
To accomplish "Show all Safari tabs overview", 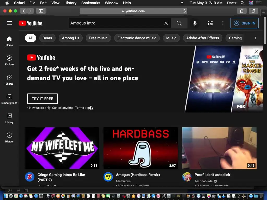I will 253,11.
